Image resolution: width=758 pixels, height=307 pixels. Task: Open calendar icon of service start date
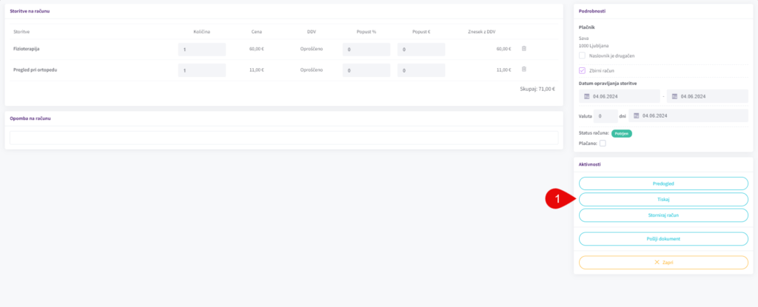tap(587, 96)
